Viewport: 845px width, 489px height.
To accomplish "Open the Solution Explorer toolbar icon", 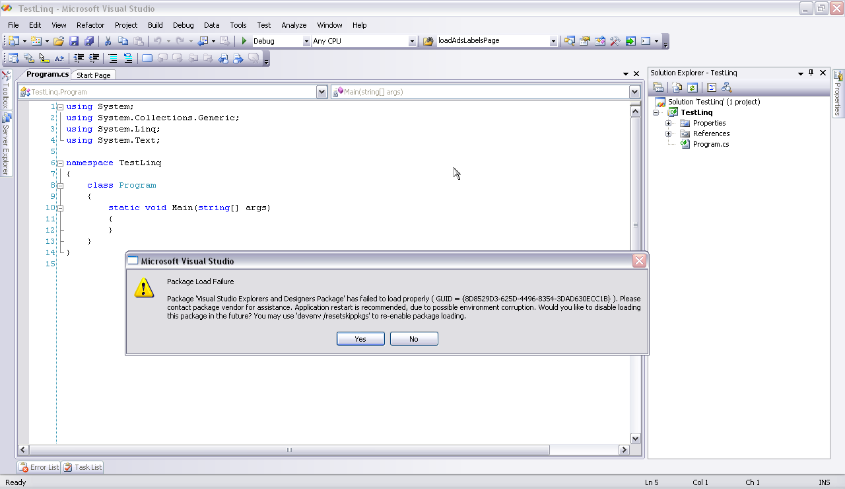I will pyautogui.click(x=569, y=41).
